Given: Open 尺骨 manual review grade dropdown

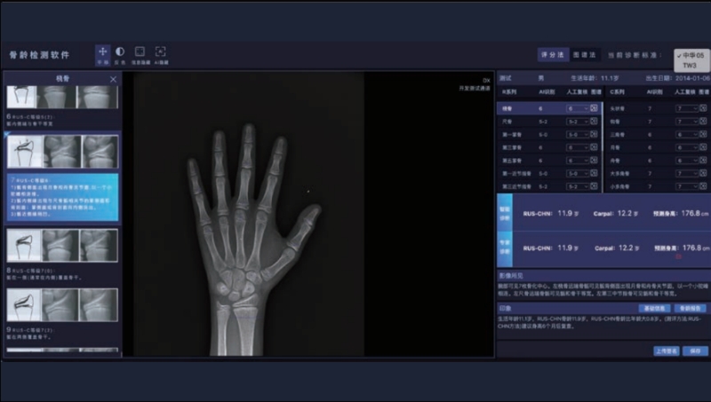Looking at the screenshot, I should [577, 122].
